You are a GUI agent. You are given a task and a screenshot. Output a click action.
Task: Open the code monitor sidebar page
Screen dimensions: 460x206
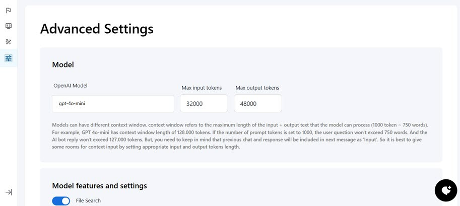(x=9, y=26)
